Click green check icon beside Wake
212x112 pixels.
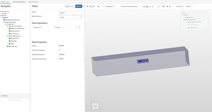point(10,44)
